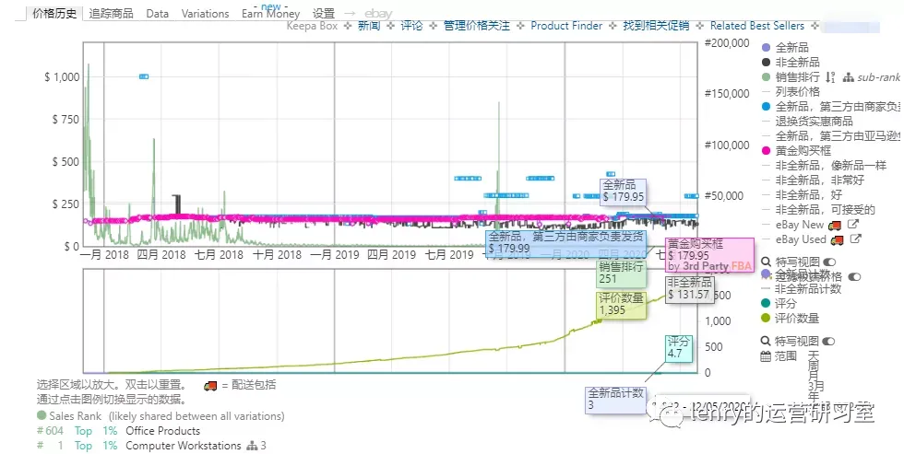Click green dot beside Sales Rank
Image resolution: width=904 pixels, height=454 pixels.
tap(42, 415)
